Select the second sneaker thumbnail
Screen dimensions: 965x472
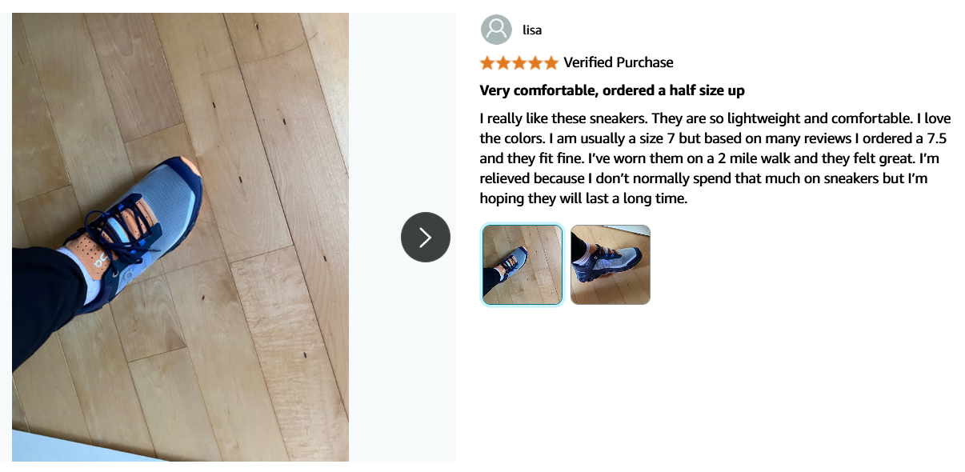tap(611, 265)
